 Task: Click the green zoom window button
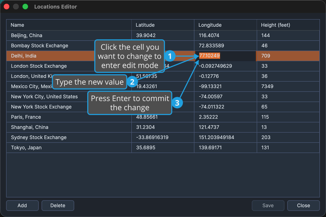[25, 7]
